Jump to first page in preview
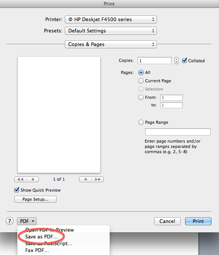The height and width of the screenshot is (255, 219). [20, 180]
